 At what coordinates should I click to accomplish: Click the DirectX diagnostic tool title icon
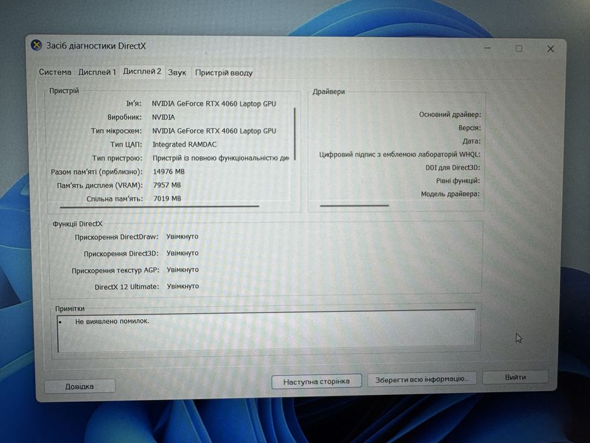pos(36,45)
